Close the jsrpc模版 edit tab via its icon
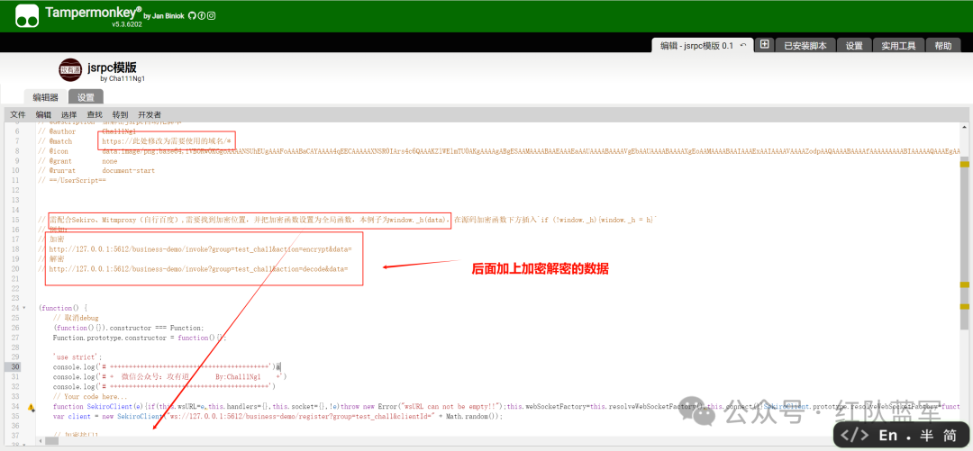973x451 pixels. click(x=742, y=45)
